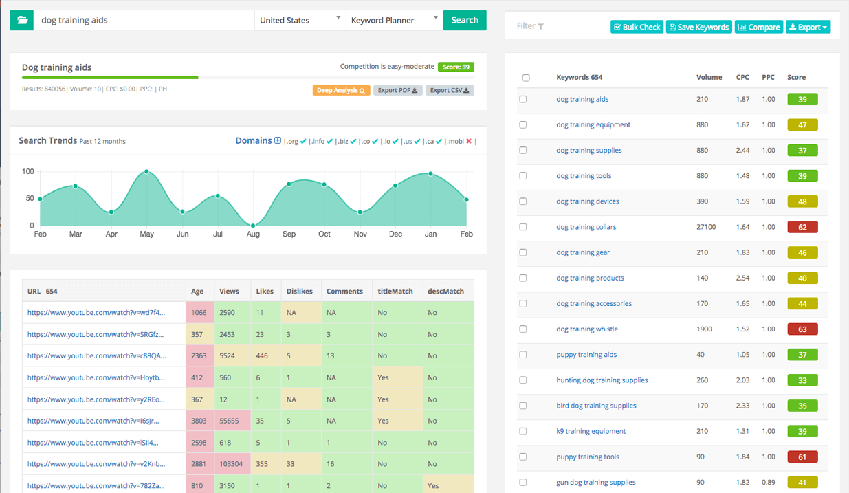Click the Jan data point on chart
This screenshot has height=493, width=849.
click(431, 174)
